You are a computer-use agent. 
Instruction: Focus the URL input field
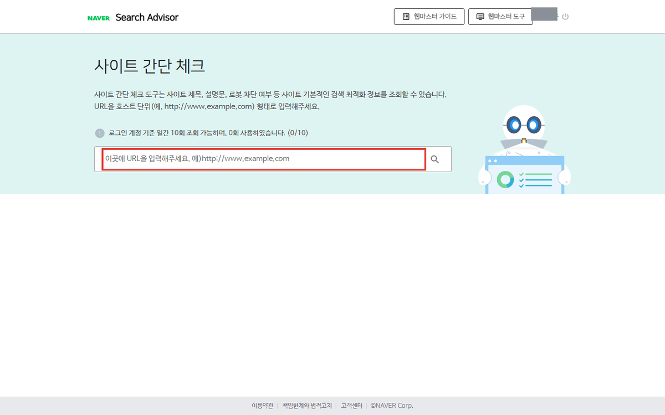coord(264,159)
